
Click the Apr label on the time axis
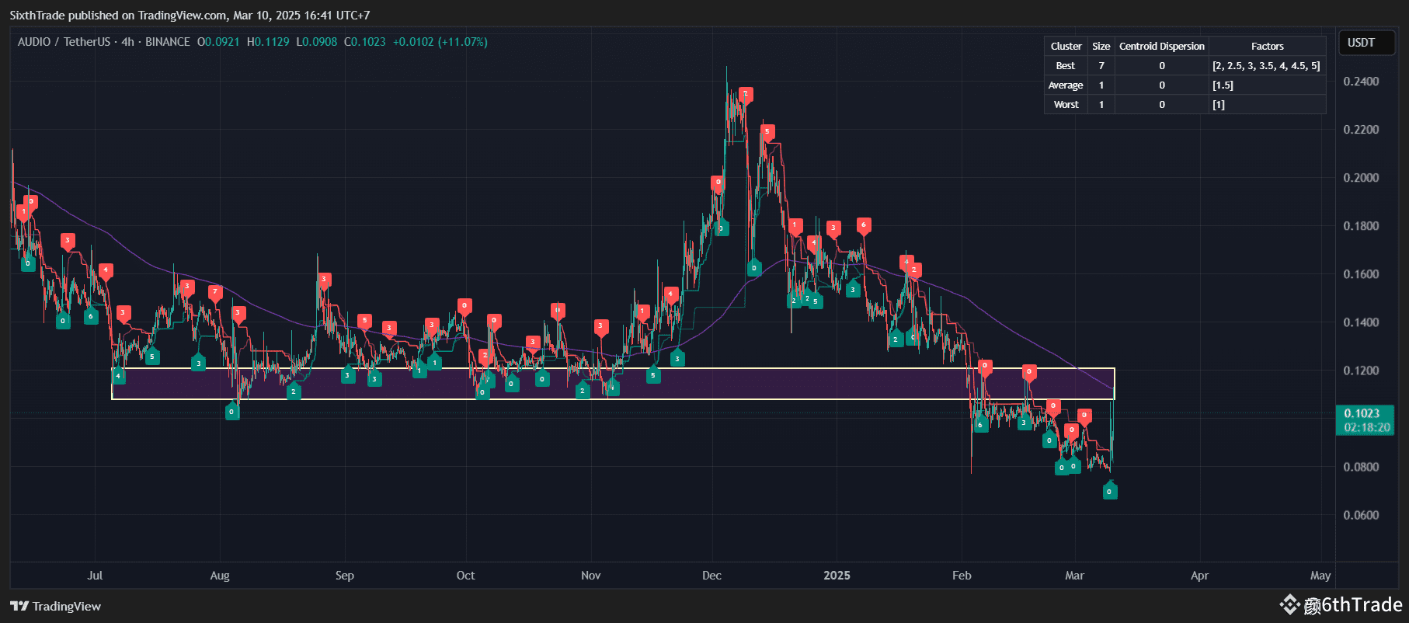click(x=1200, y=576)
